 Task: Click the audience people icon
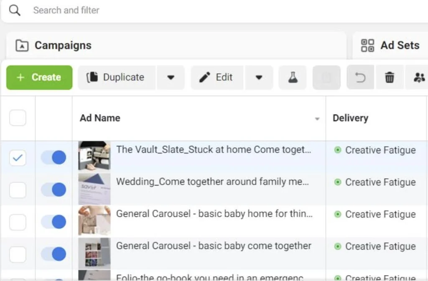[419, 78]
